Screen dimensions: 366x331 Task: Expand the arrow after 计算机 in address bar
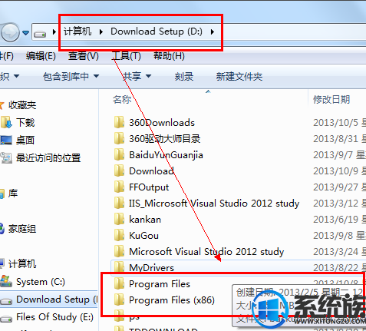101,32
